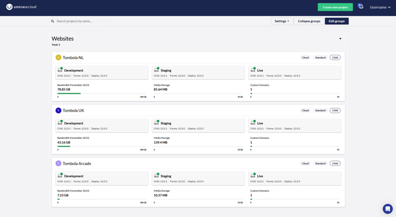Click the Standard tag on Tombola UK
396x217 pixels.
[320, 111]
